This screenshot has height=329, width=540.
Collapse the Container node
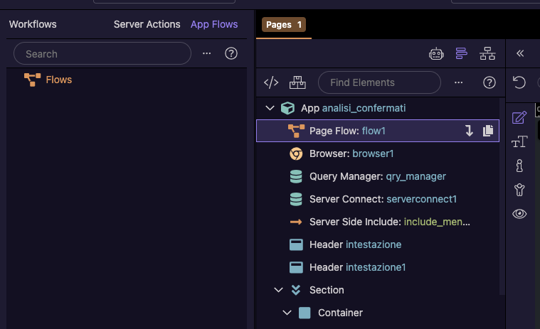pos(287,313)
